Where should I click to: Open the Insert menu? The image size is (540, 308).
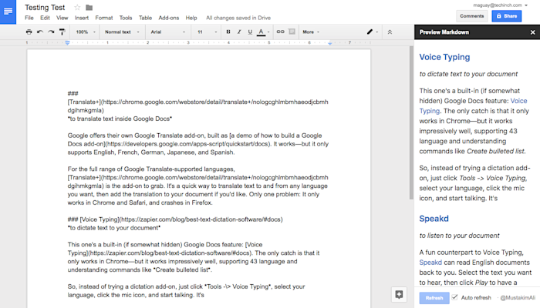tap(82, 18)
